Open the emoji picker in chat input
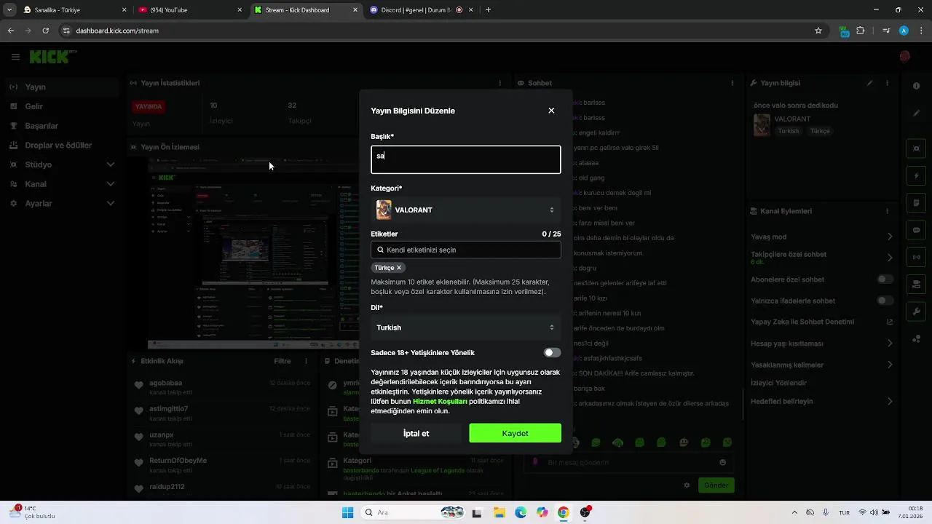 [722, 462]
